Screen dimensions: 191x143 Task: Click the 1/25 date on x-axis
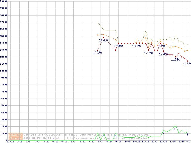click(x=172, y=142)
